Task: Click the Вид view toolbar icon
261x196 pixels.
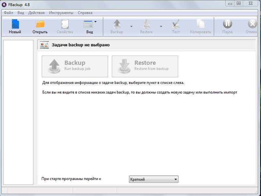Action: [88, 24]
